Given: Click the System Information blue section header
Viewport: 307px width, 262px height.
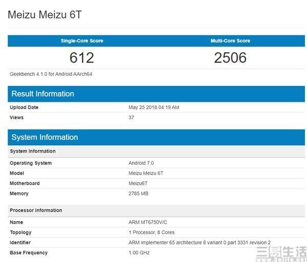Looking at the screenshot, I should pyautogui.click(x=45, y=137).
